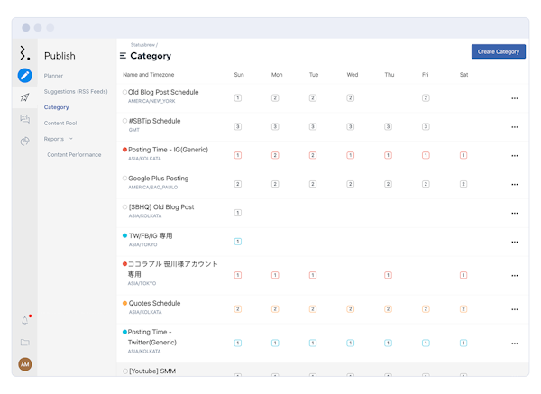Open the Publish pencil icon in sidebar

(24, 75)
